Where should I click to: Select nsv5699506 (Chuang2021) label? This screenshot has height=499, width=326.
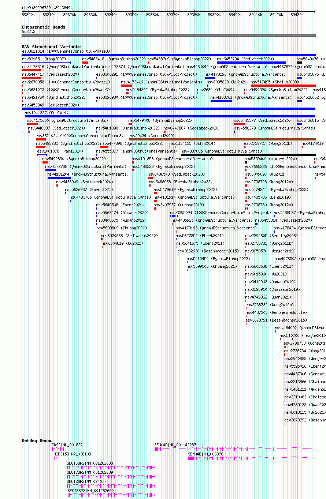212,266
